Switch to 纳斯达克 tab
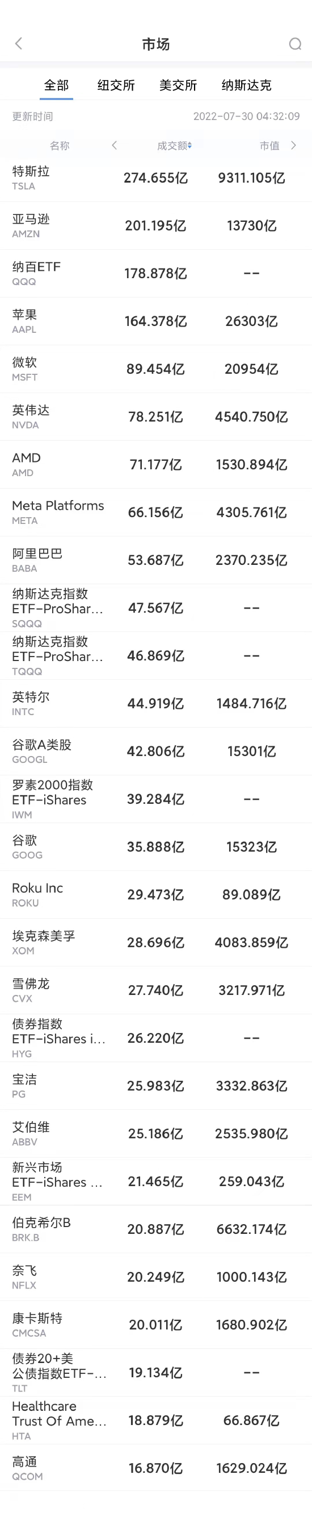Image resolution: width=312 pixels, height=1528 pixels. pos(246,85)
